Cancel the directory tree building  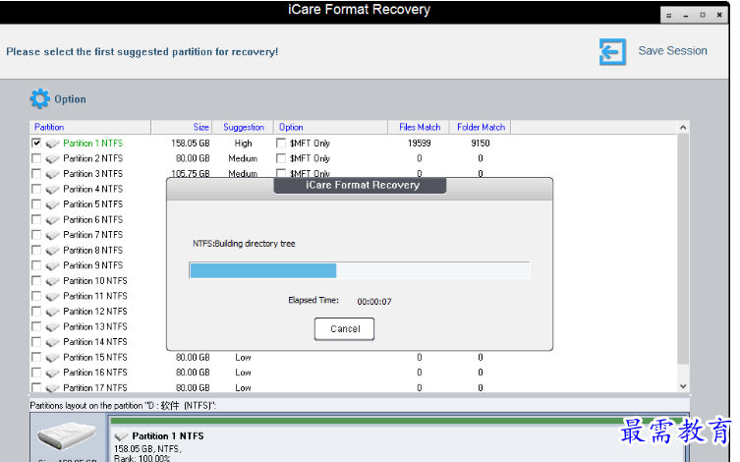pos(345,329)
